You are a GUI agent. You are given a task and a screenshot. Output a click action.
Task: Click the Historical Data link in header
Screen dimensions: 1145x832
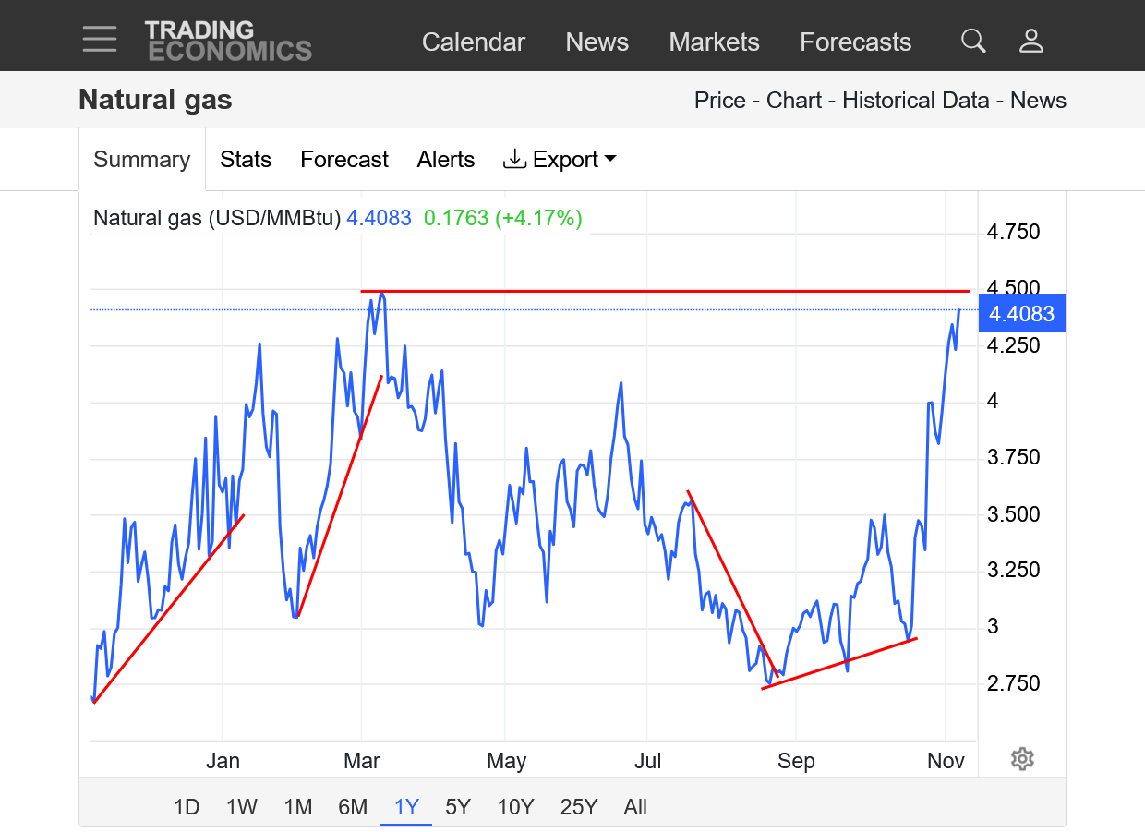pos(916,101)
